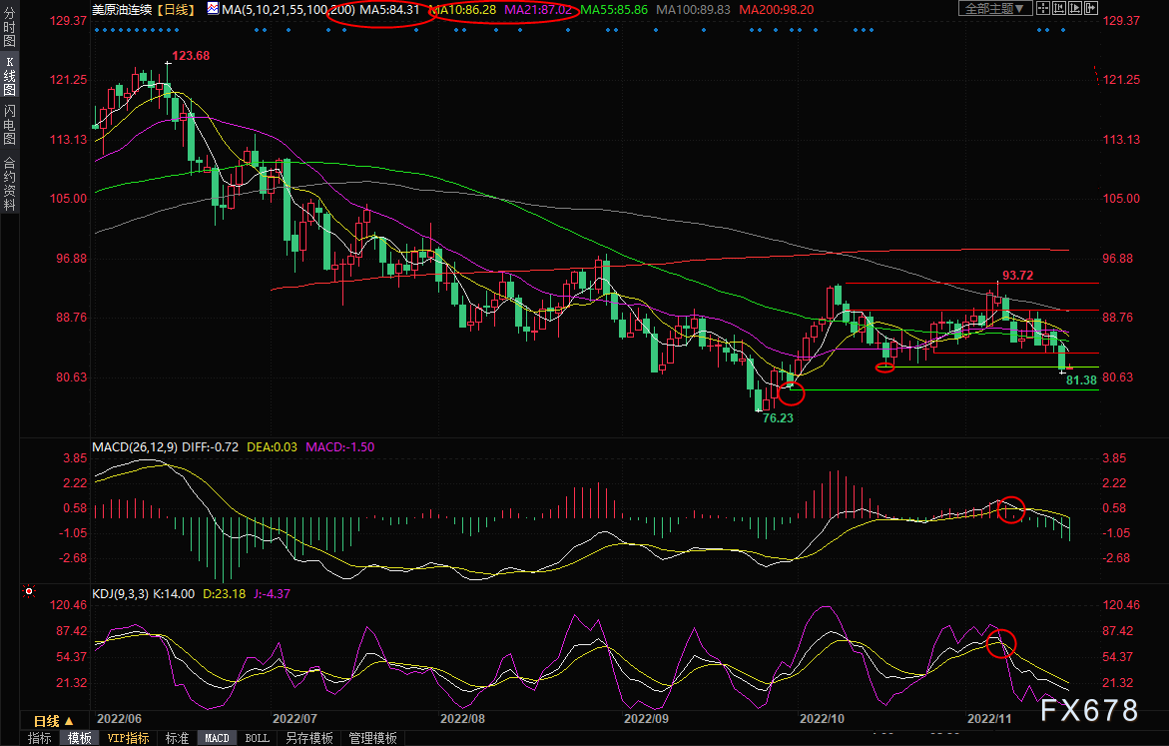Click the red sun marker beside KDJ
This screenshot has height=746, width=1169.
coord(29,591)
